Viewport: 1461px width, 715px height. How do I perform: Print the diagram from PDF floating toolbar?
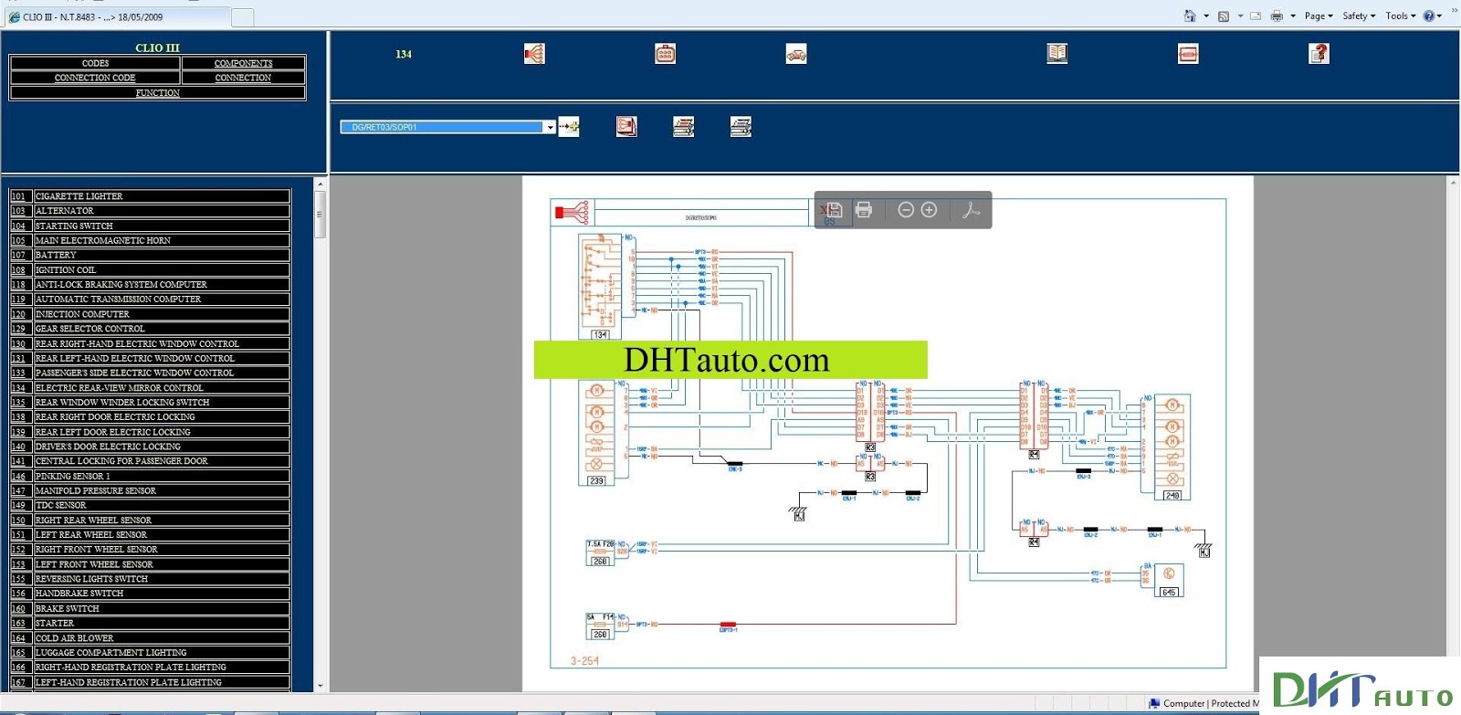pos(864,210)
